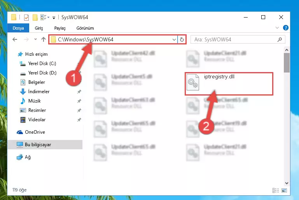Image resolution: width=299 pixels, height=200 pixels.
Task: Refresh the SysWOW64 folder
Action: [182, 40]
